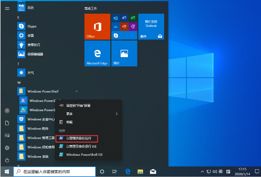The height and width of the screenshot is (177, 261).
Task: Open the OneNote icon in the Office apps tile
Action: coord(133,26)
